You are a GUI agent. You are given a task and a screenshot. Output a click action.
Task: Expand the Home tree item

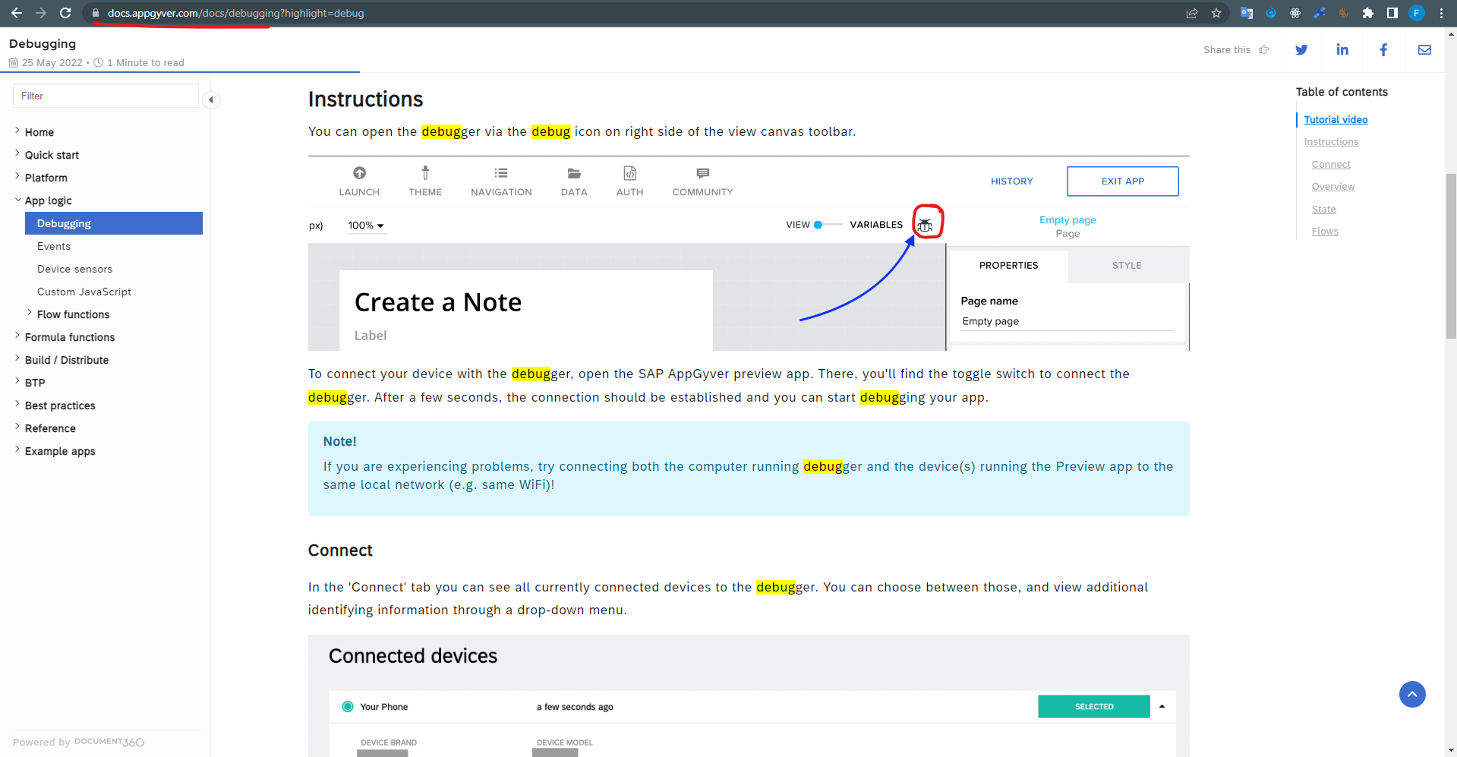pyautogui.click(x=17, y=131)
